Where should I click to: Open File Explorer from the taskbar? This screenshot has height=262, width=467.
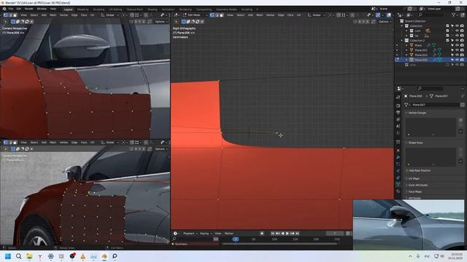[x=29, y=256]
